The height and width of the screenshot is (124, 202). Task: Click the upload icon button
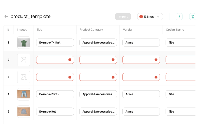click(193, 17)
